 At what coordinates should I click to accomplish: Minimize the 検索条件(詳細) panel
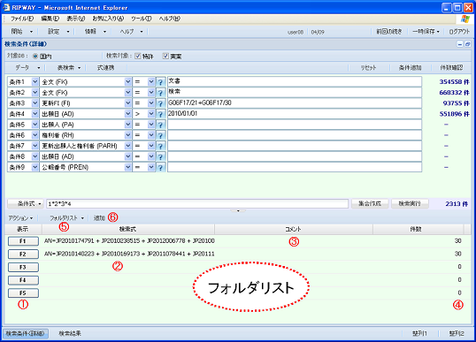coord(460,44)
